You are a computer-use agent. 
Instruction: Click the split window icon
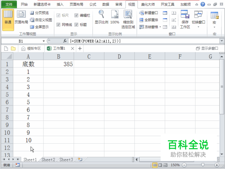pos(165,13)
